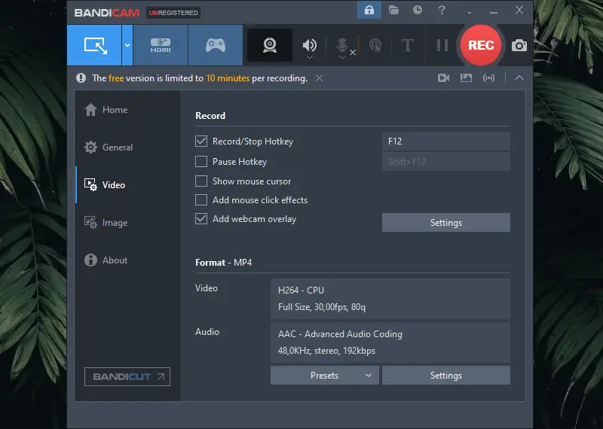Click the Bandicam logo
The width and height of the screenshot is (603, 429).
click(x=106, y=13)
